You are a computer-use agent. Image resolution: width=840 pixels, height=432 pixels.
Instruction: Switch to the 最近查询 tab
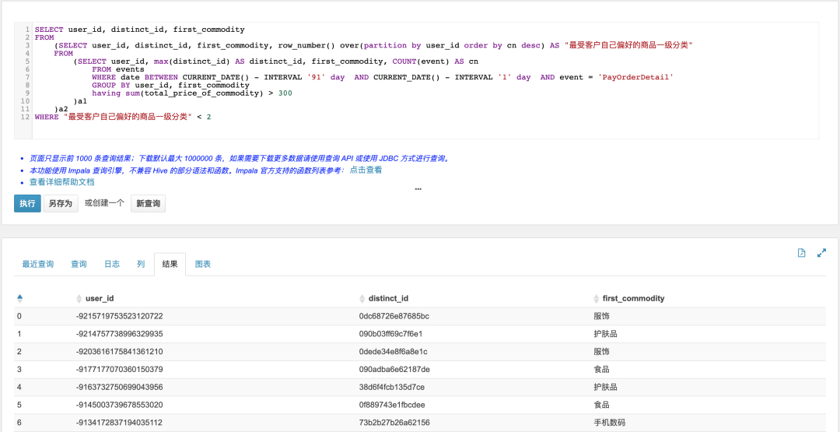(37, 264)
